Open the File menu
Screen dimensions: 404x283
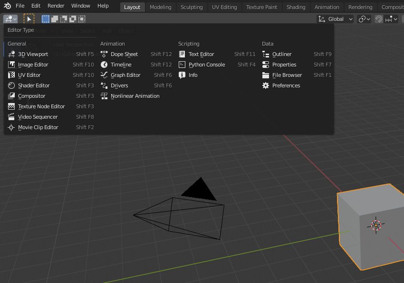[20, 6]
